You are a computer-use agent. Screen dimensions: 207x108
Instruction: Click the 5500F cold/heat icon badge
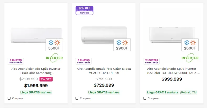click(x=54, y=45)
